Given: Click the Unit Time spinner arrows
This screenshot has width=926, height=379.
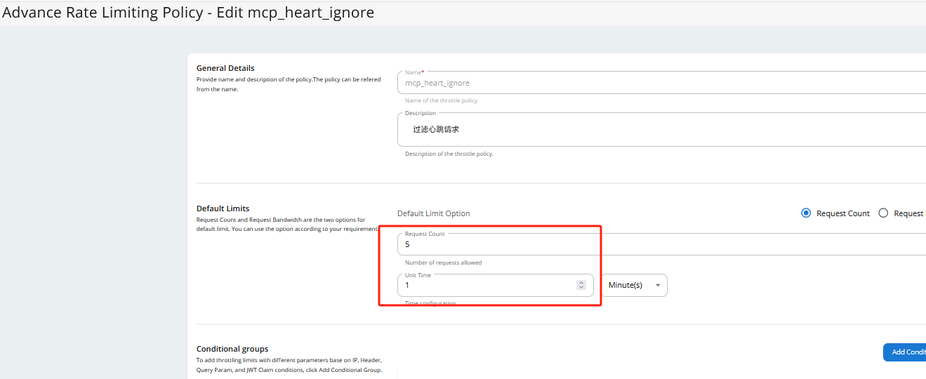Looking at the screenshot, I should click(581, 285).
